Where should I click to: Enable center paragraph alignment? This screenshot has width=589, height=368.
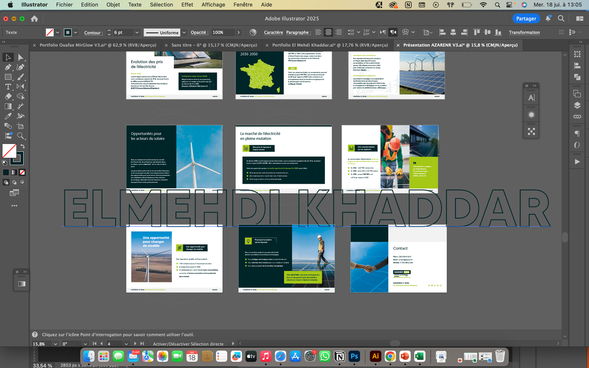pos(328,32)
